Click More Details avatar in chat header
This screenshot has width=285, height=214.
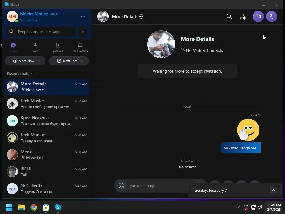[103, 16]
